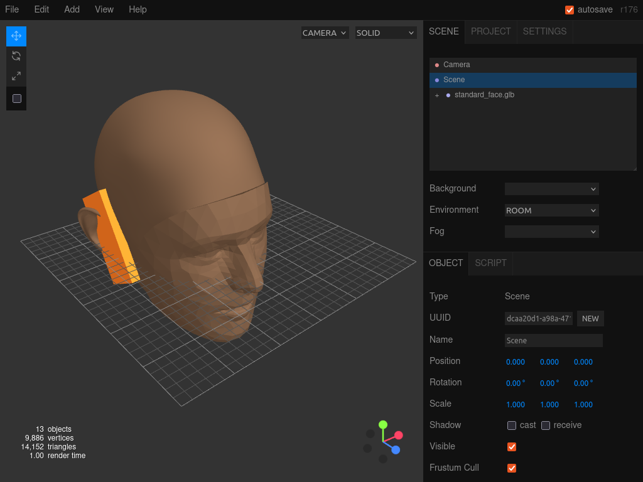
Task: Open the View menu
Action: tap(104, 9)
